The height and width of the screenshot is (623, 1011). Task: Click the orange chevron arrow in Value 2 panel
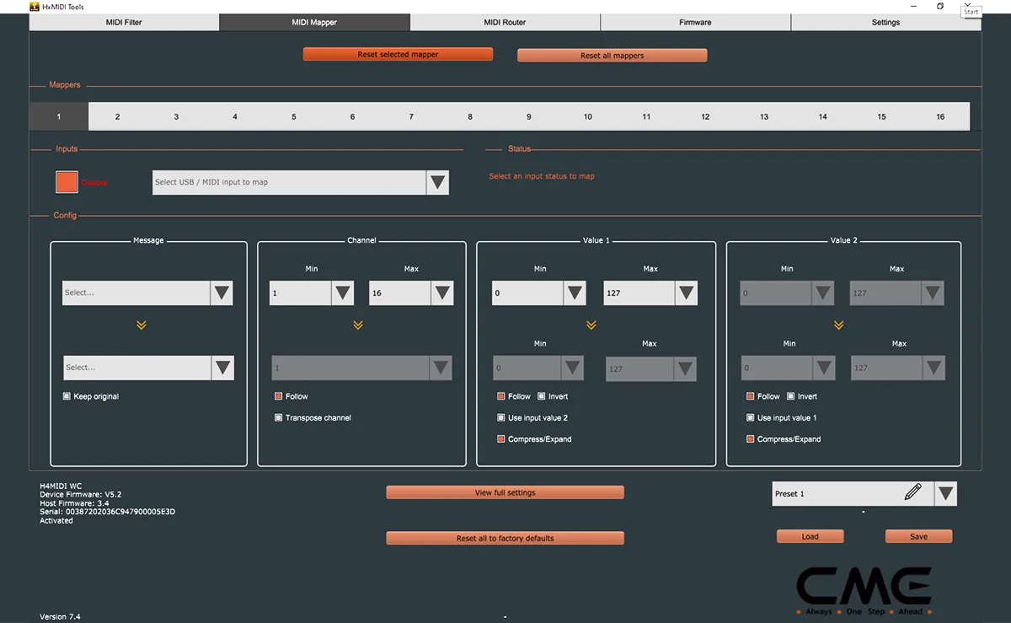click(837, 325)
